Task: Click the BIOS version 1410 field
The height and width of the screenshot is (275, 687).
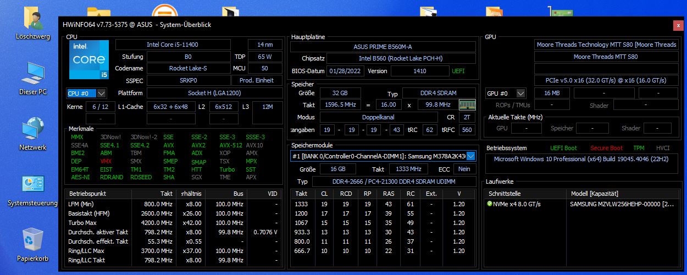Action: tap(420, 71)
